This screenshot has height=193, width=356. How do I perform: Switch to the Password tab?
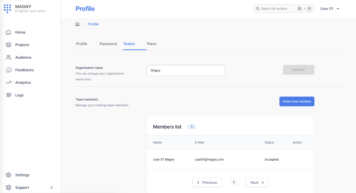[x=108, y=44]
